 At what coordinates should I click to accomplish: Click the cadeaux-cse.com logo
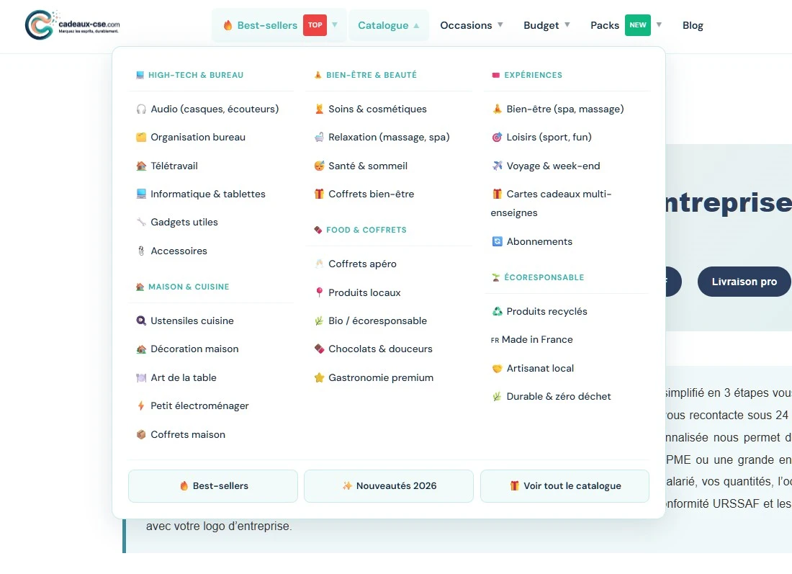(x=73, y=24)
